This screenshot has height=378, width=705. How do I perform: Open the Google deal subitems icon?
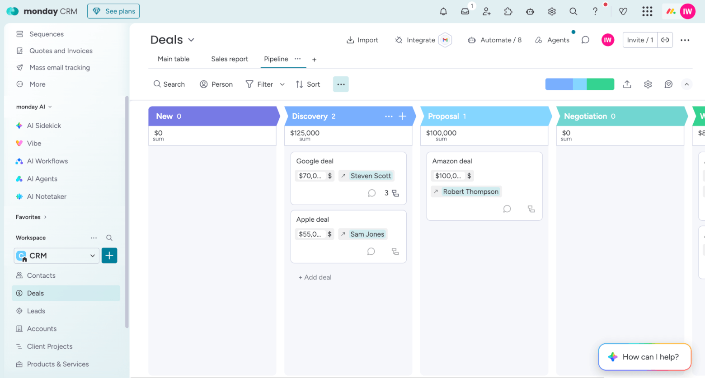click(x=395, y=193)
